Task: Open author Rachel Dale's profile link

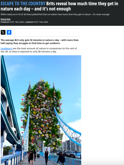Action: [x=5, y=19]
